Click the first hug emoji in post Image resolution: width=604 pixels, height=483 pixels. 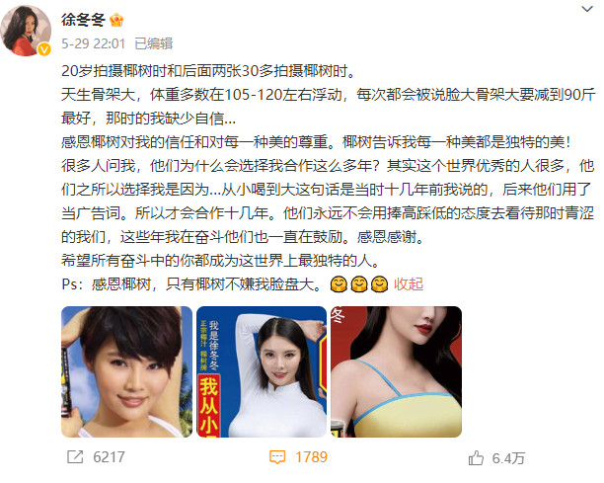(x=339, y=284)
